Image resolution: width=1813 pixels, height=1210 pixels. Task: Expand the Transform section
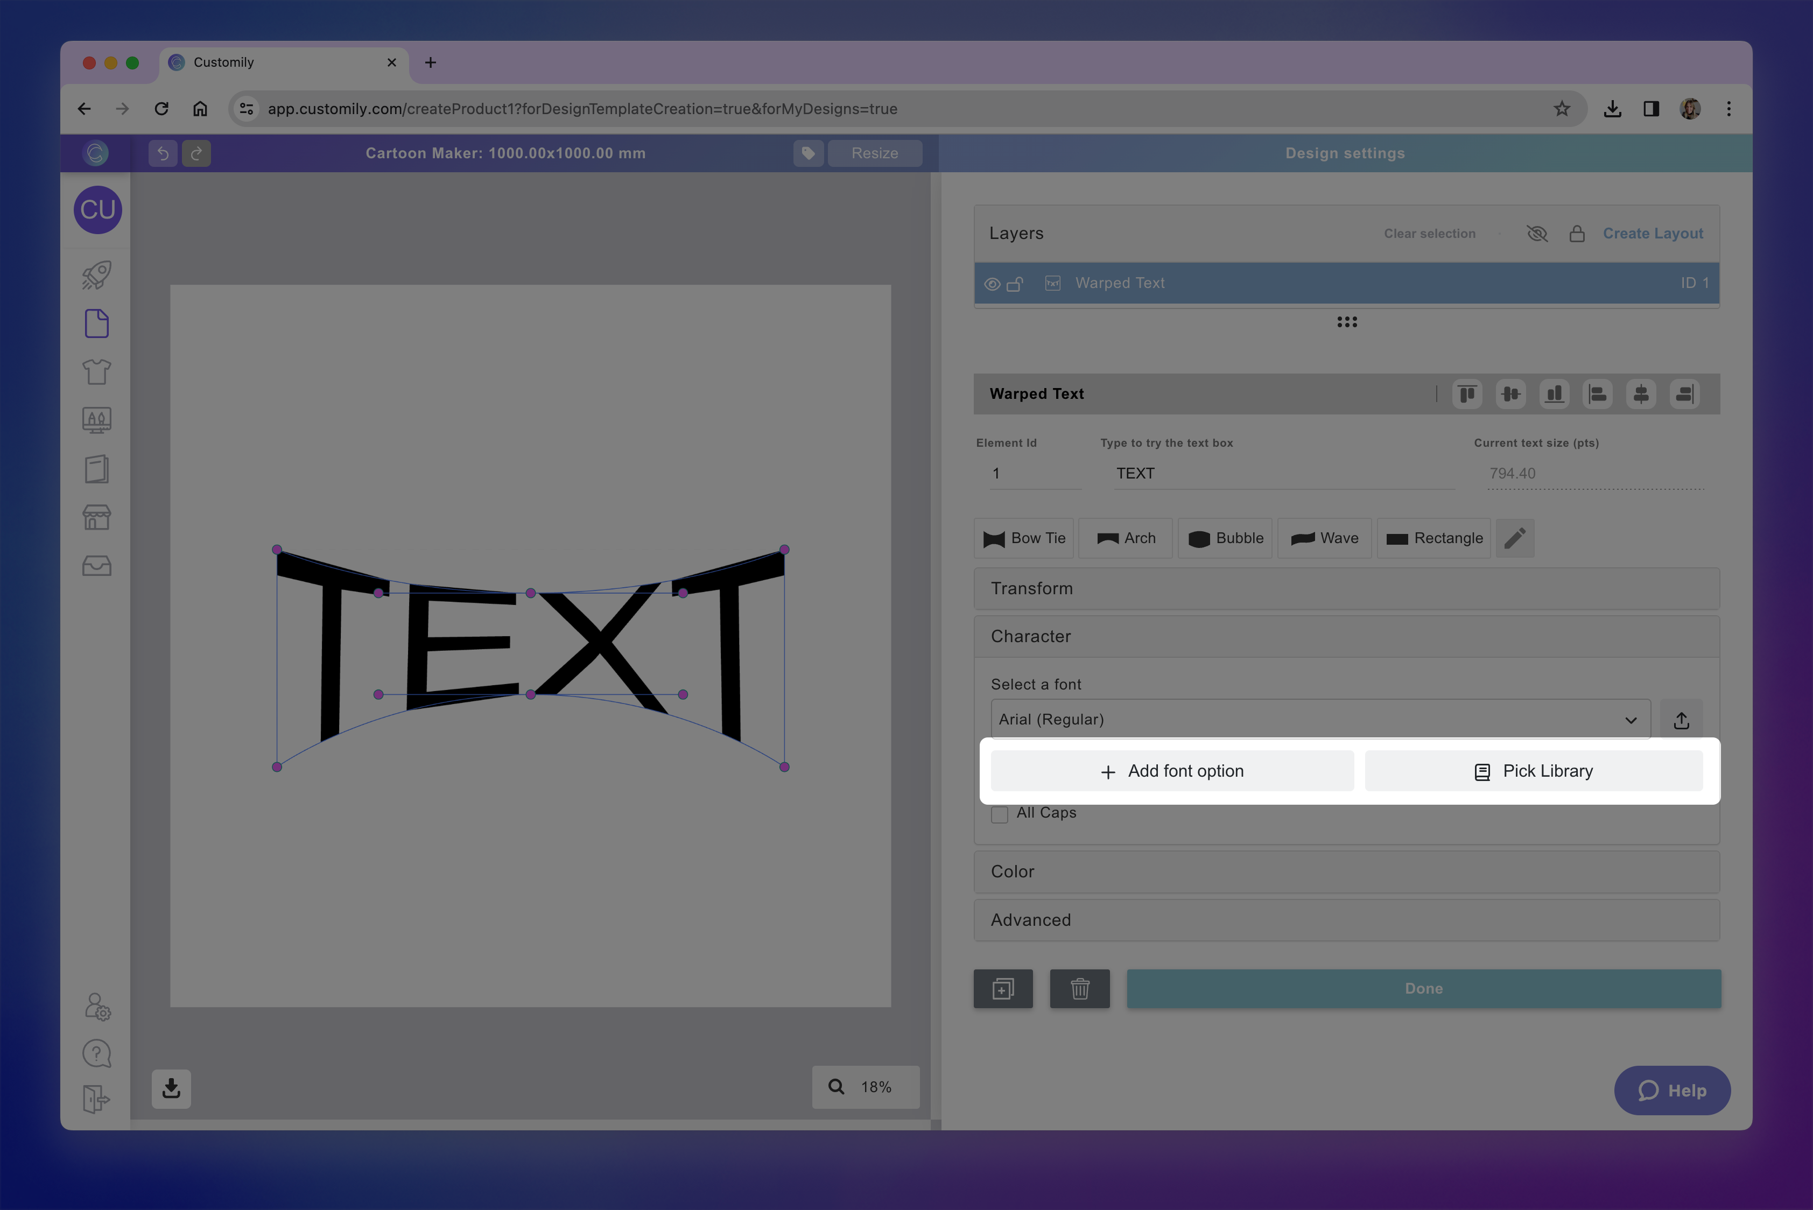click(1346, 588)
